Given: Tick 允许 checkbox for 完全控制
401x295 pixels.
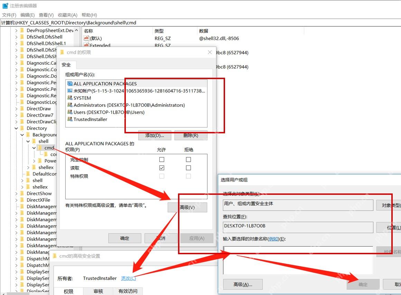Looking at the screenshot, I should coord(162,160).
